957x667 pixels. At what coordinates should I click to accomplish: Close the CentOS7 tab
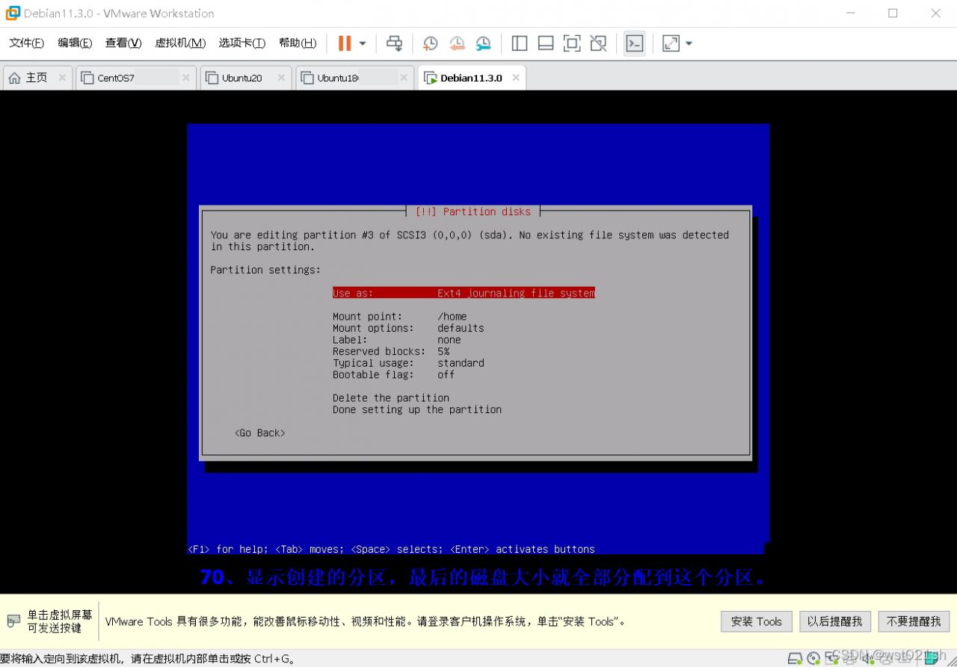pyautogui.click(x=185, y=78)
